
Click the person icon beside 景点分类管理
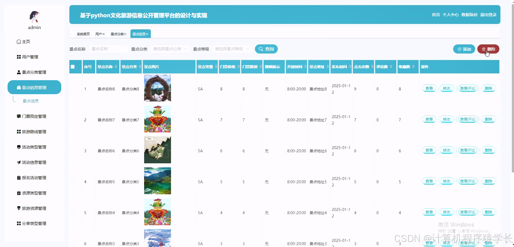(19, 72)
